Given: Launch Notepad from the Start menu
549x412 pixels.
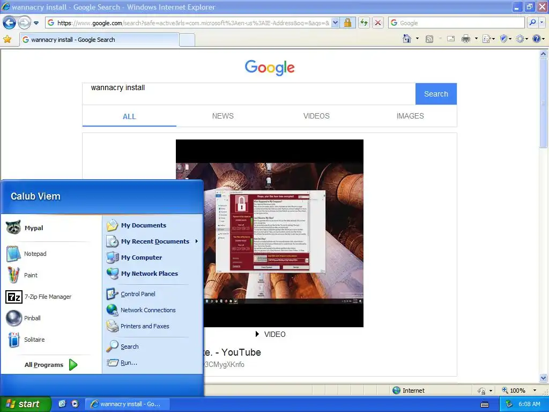Looking at the screenshot, I should pos(51,254).
